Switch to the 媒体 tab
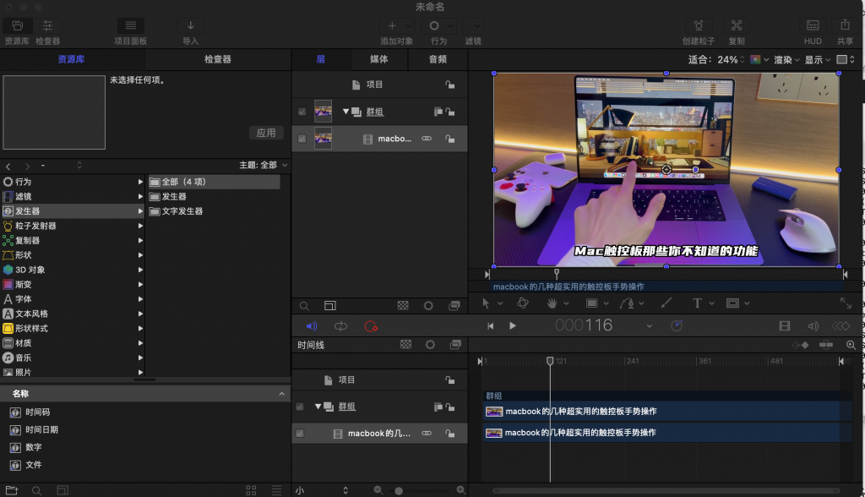Screen dimensions: 865x497 (x=381, y=59)
